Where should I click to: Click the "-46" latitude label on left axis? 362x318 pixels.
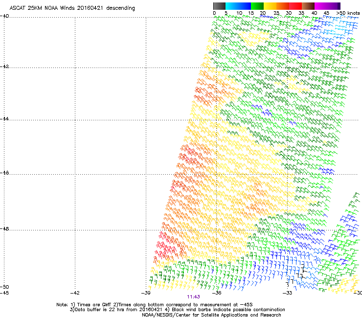coord(4,173)
